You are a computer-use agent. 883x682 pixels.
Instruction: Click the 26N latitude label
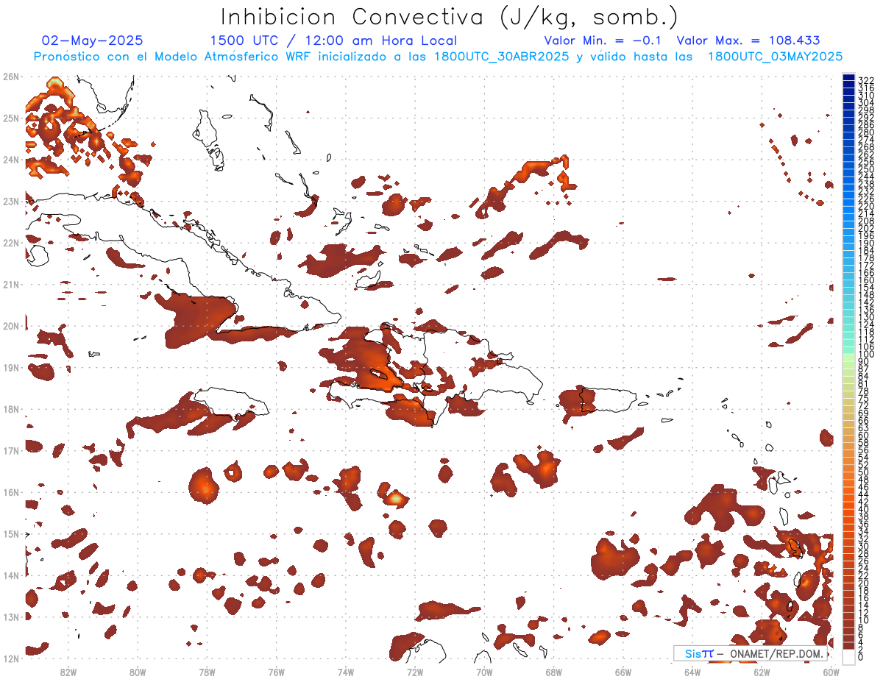(x=10, y=77)
